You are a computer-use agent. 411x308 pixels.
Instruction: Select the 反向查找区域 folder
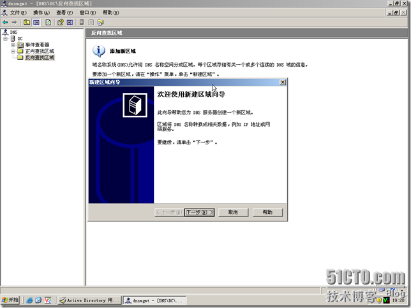[40, 57]
